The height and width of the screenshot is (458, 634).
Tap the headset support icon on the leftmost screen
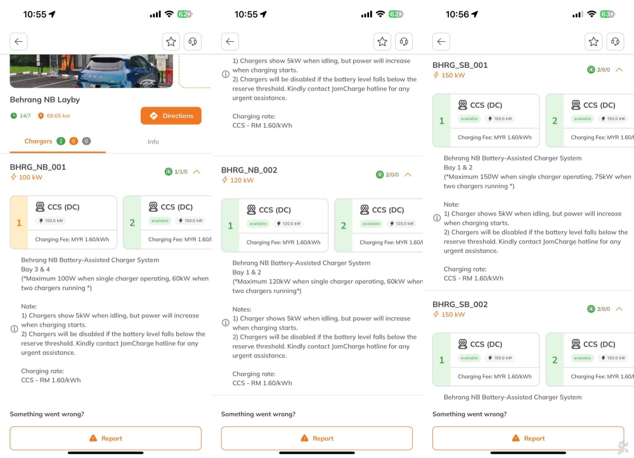[192, 42]
